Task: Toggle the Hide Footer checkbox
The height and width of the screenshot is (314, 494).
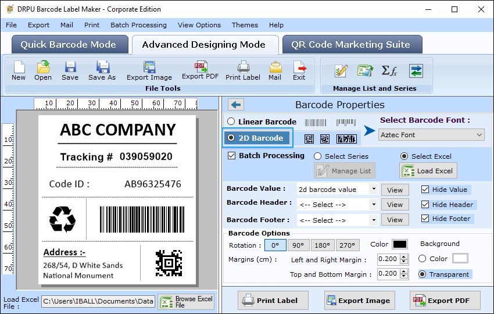Action: (x=425, y=218)
